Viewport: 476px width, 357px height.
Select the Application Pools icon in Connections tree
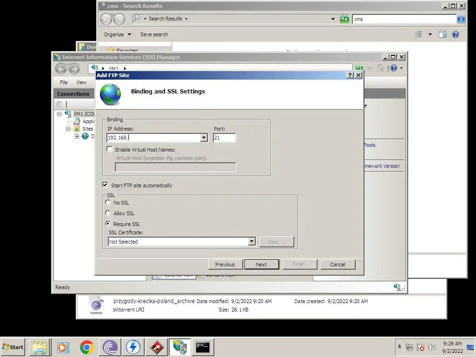[77, 121]
